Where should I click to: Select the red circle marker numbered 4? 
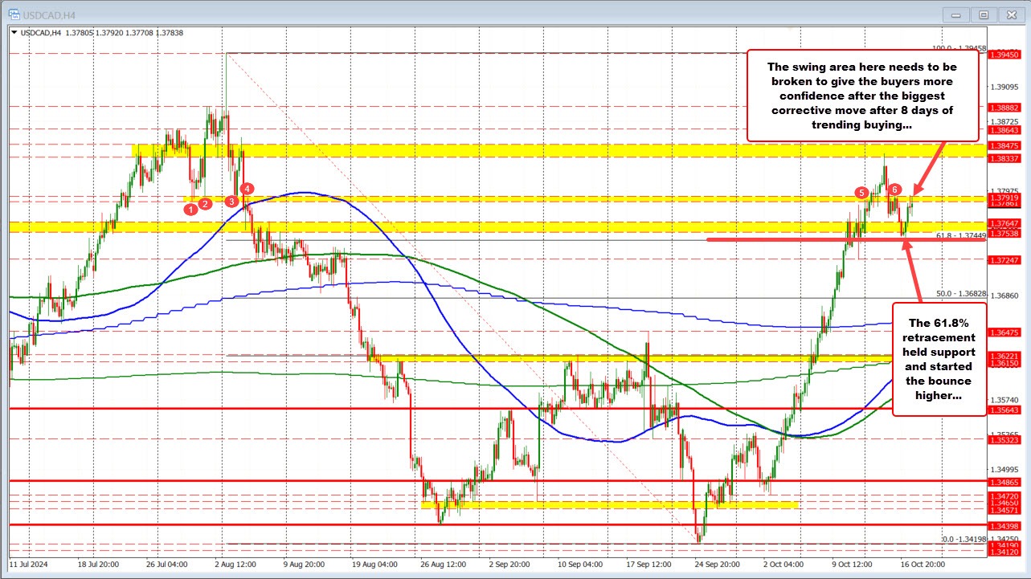coord(248,189)
